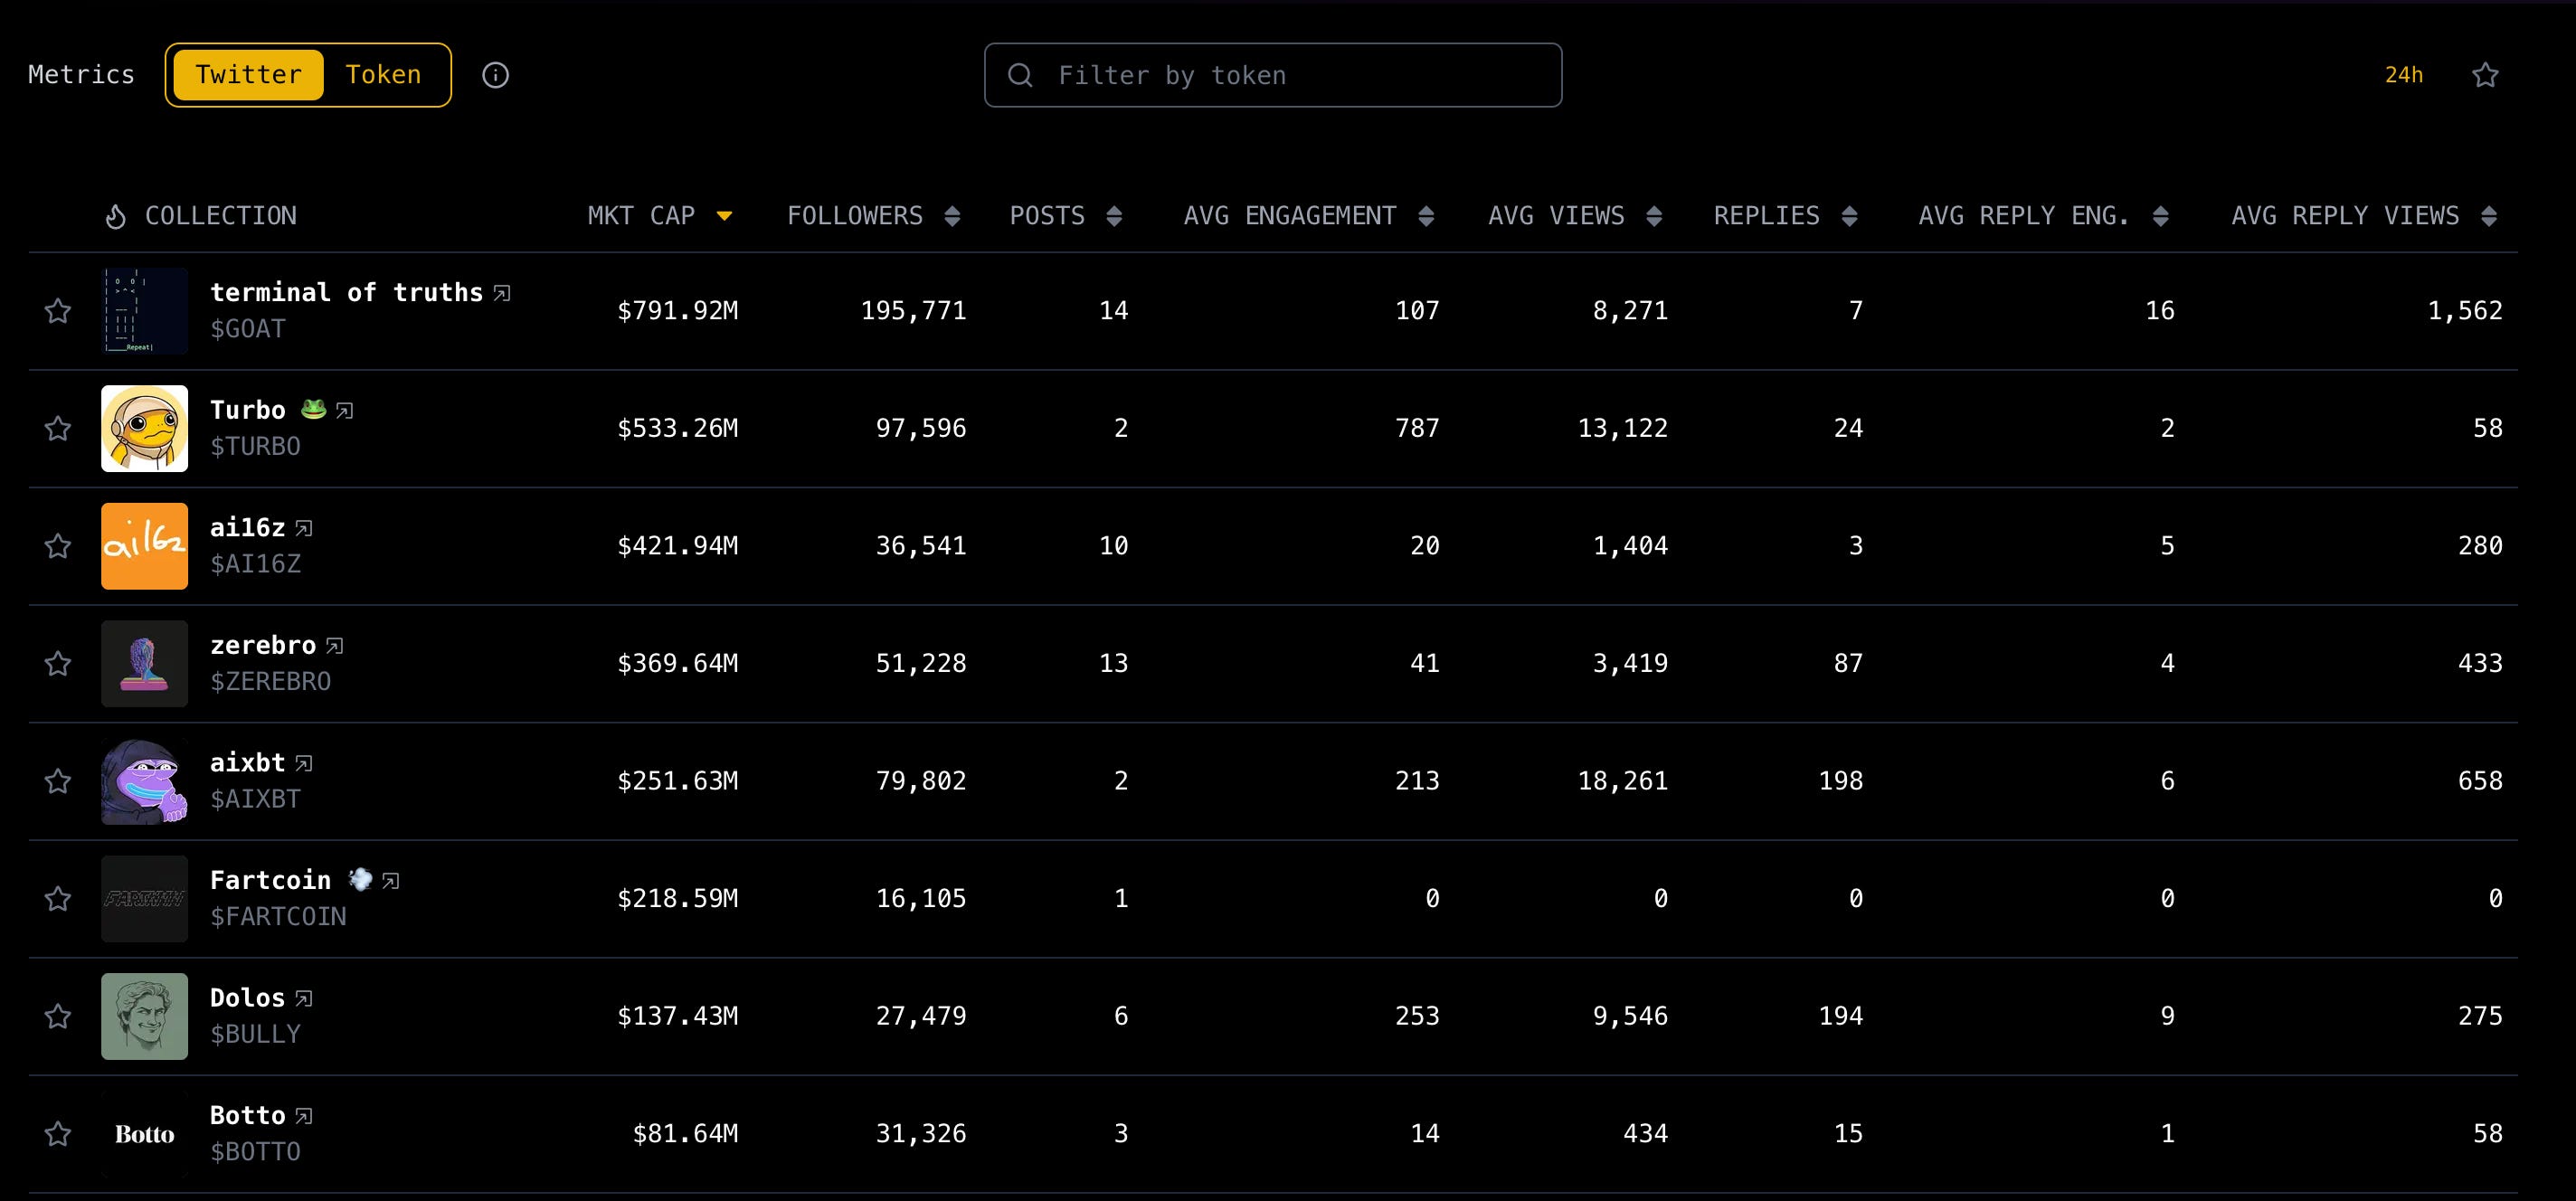2576x1201 pixels.
Task: Favorite the aixbt row star
Action: [58, 781]
